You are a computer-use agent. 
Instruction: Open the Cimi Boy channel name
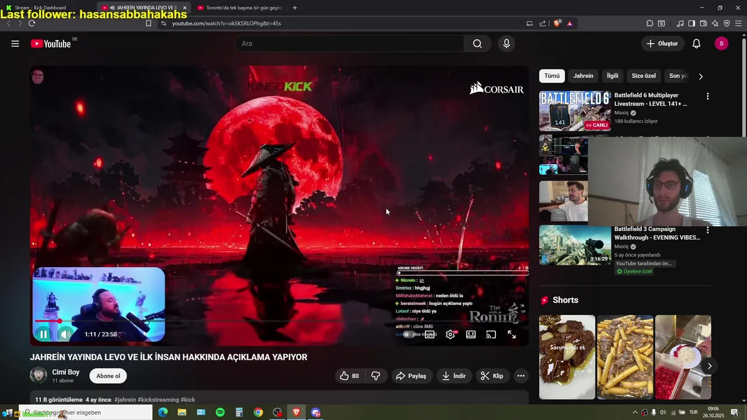[66, 372]
